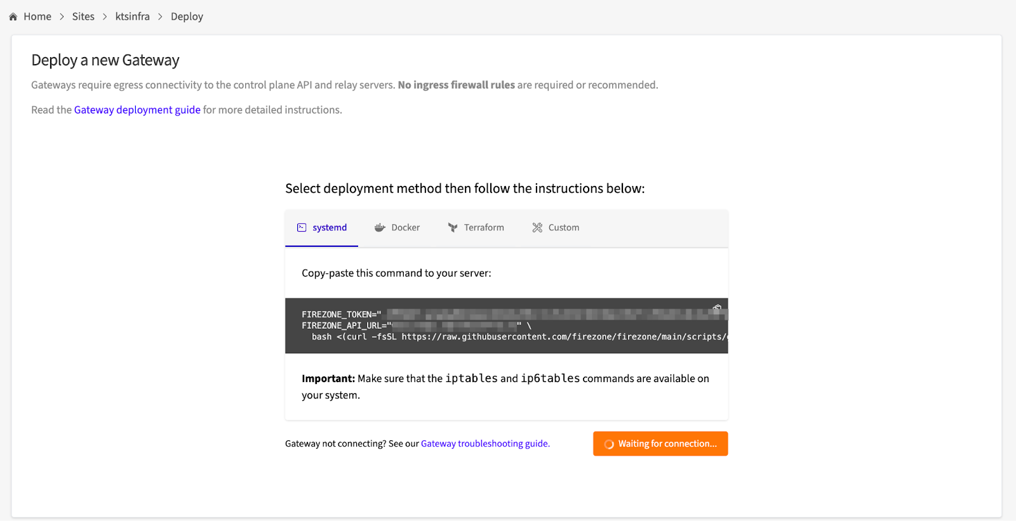Image resolution: width=1016 pixels, height=521 pixels.
Task: Click 'Gateway not connecting?' text
Action: (x=335, y=444)
